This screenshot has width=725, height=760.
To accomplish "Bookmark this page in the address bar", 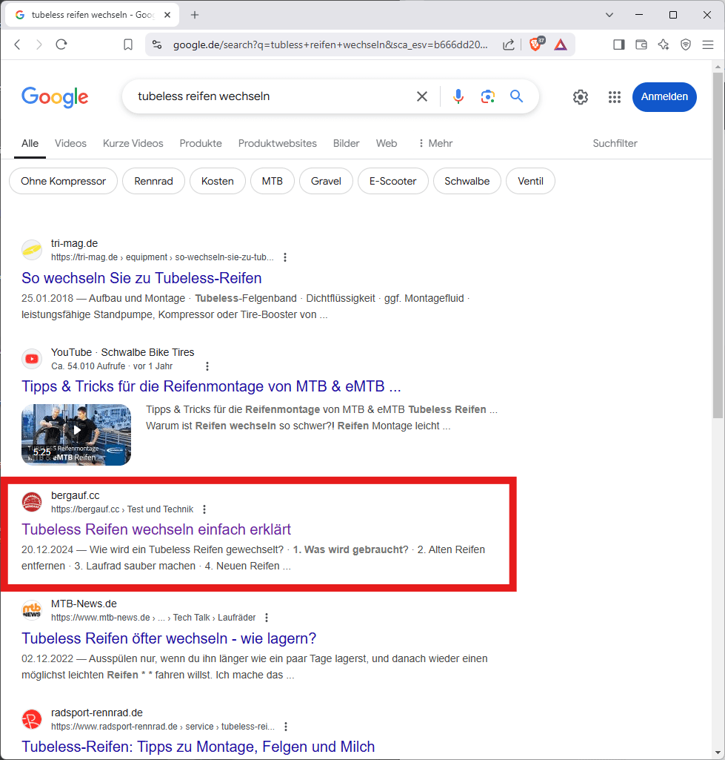I will [x=128, y=44].
